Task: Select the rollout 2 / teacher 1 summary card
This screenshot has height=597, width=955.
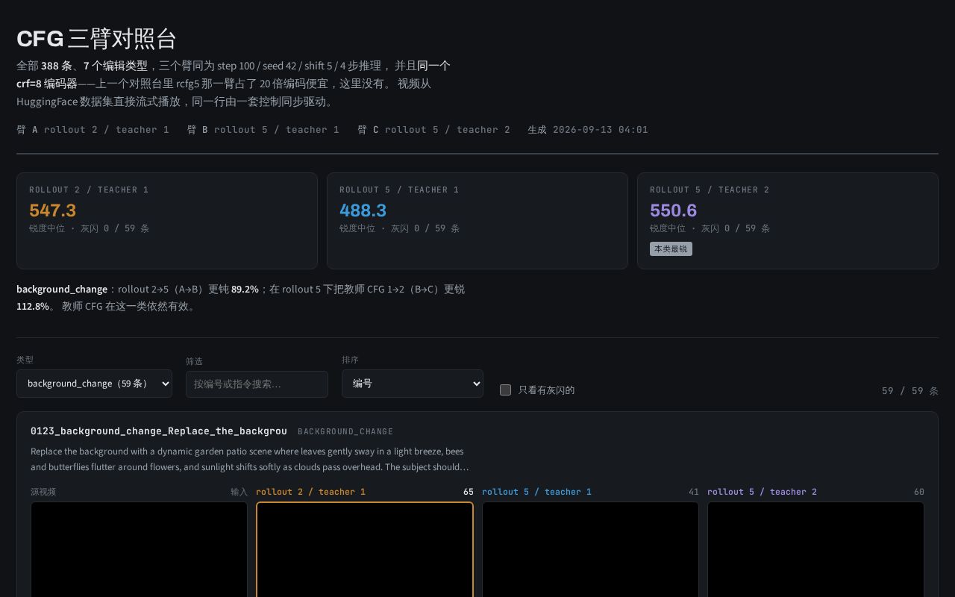Action: pos(167,221)
